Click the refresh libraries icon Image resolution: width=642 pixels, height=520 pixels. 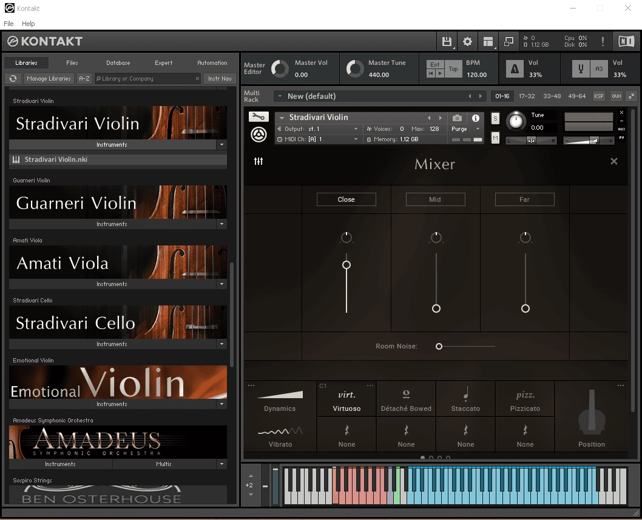tap(13, 79)
